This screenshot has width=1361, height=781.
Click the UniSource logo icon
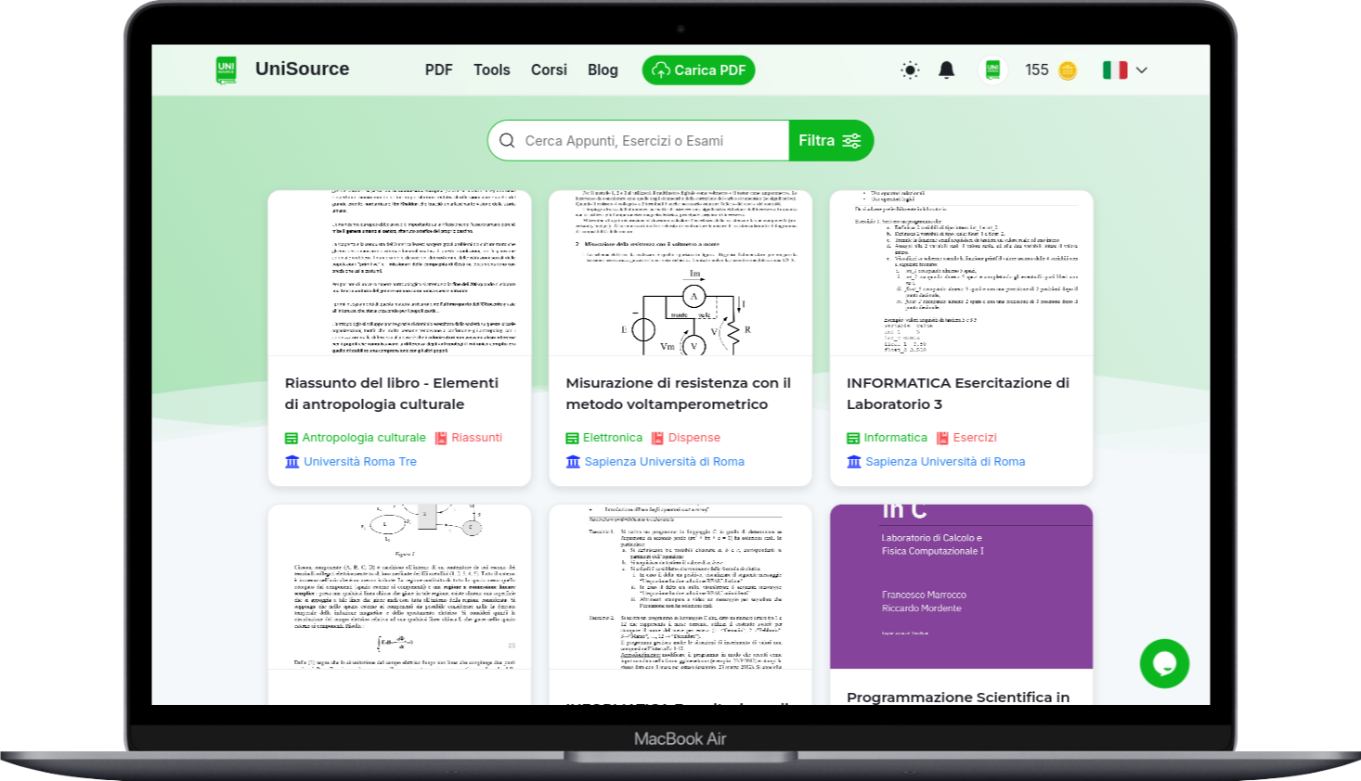pos(226,70)
